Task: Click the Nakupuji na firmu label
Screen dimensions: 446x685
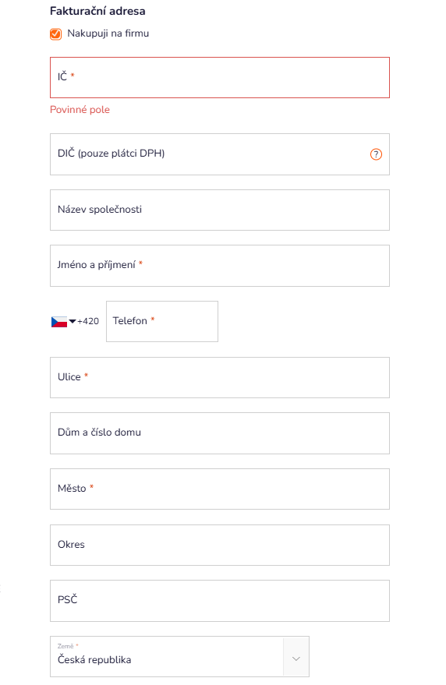Action: click(x=108, y=34)
